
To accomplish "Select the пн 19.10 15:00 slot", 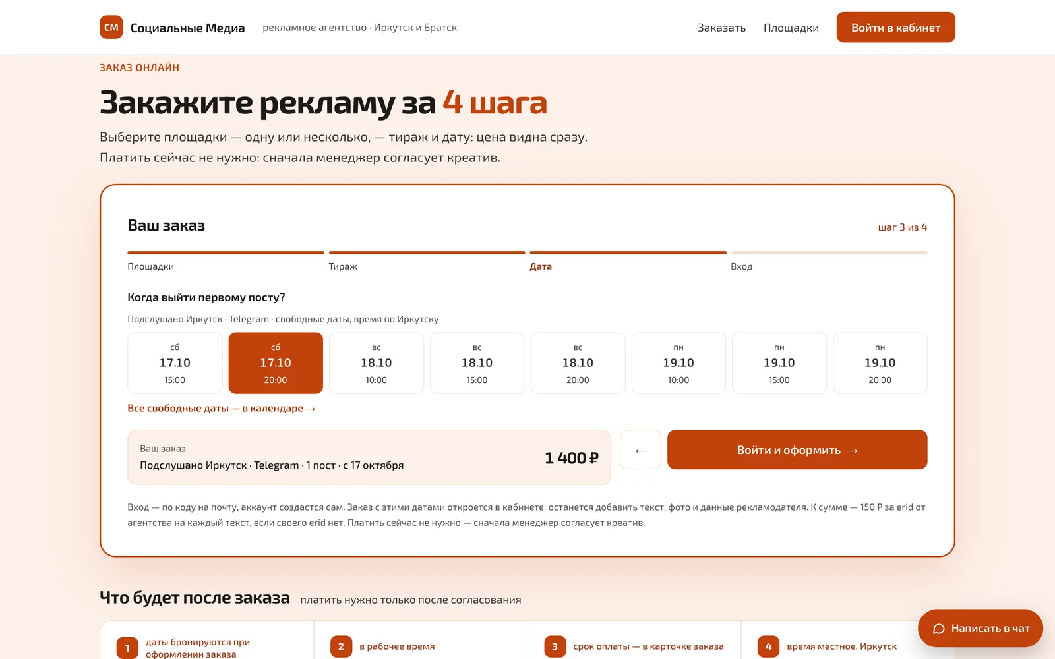I will pos(779,363).
